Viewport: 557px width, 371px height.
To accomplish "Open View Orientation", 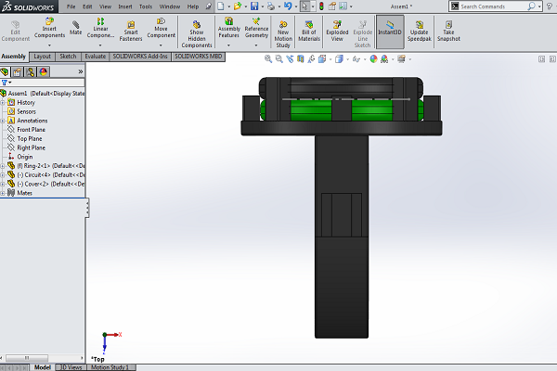I will click(322, 59).
